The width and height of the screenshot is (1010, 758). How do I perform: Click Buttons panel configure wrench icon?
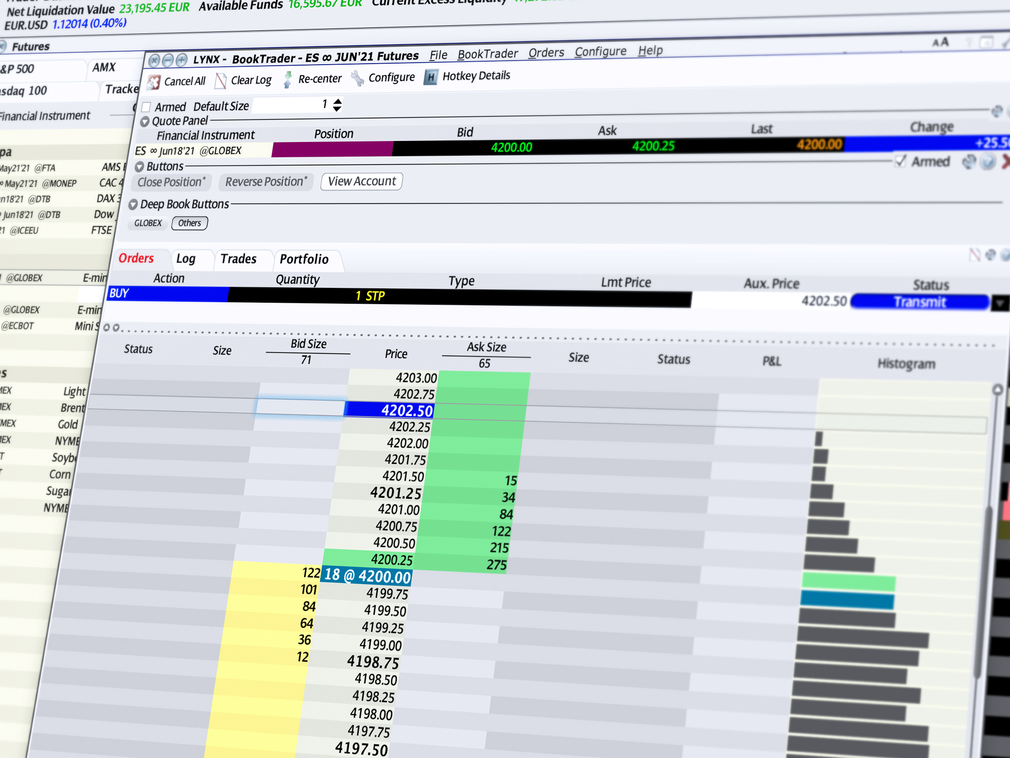(x=969, y=162)
